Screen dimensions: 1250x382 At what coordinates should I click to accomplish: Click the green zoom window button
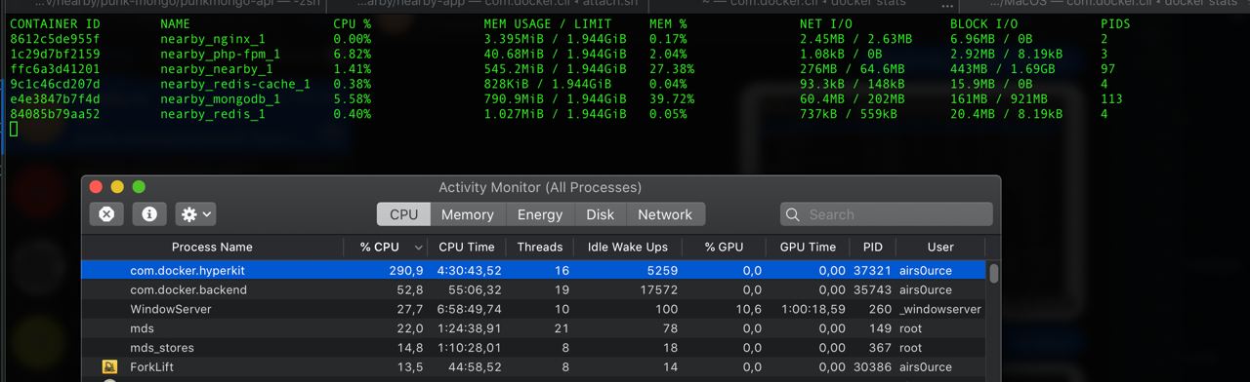click(139, 187)
